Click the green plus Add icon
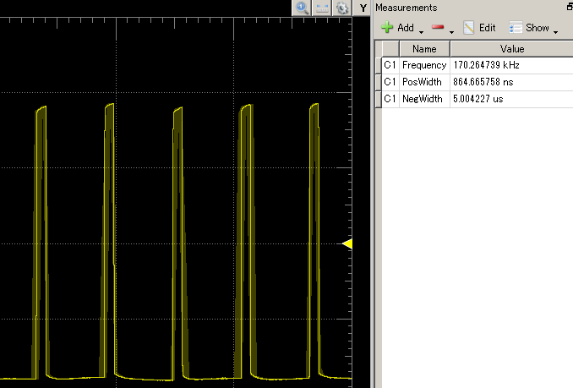This screenshot has height=388, width=573. [387, 27]
